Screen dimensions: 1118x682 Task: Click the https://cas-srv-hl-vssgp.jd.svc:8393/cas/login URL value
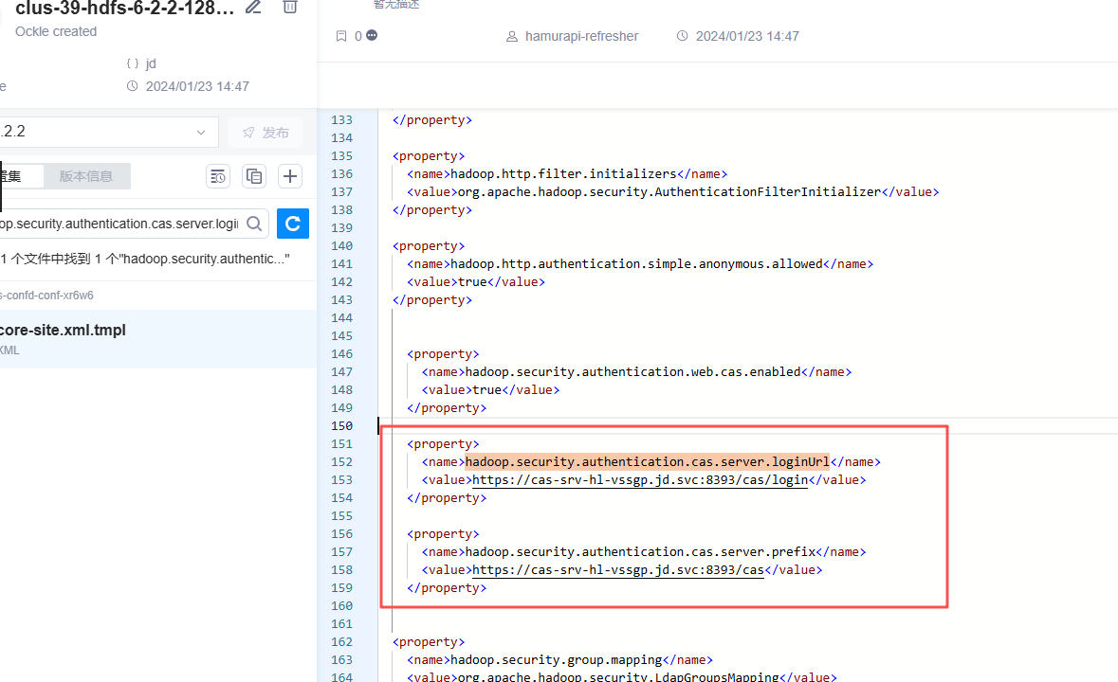(639, 480)
